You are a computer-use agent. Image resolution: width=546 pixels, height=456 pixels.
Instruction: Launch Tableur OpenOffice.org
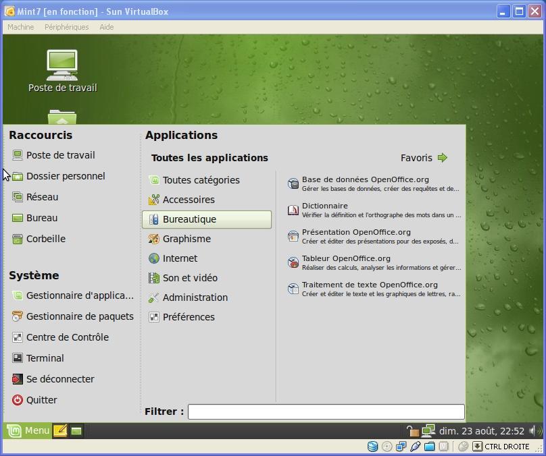[x=374, y=263]
